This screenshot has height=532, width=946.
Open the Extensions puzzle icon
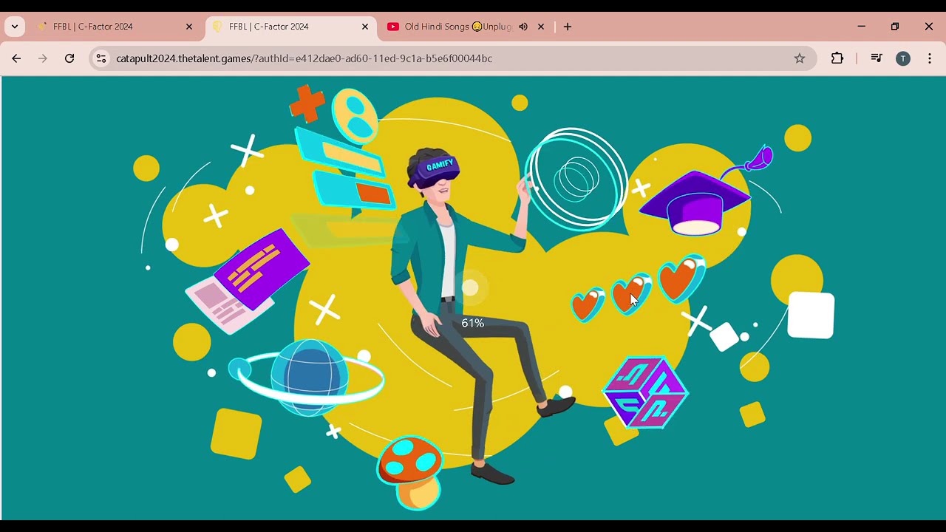837,58
